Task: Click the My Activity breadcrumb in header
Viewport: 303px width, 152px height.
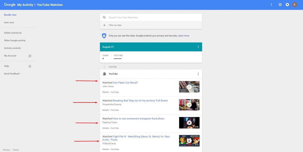Action: (x=25, y=5)
